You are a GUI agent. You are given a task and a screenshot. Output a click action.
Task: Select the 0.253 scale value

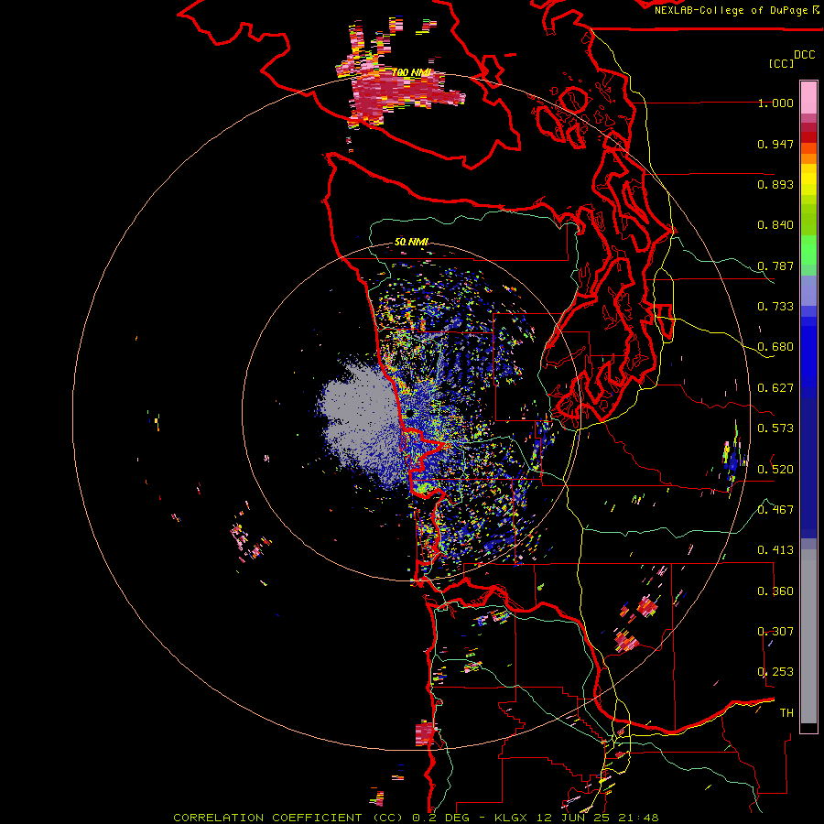(x=775, y=672)
